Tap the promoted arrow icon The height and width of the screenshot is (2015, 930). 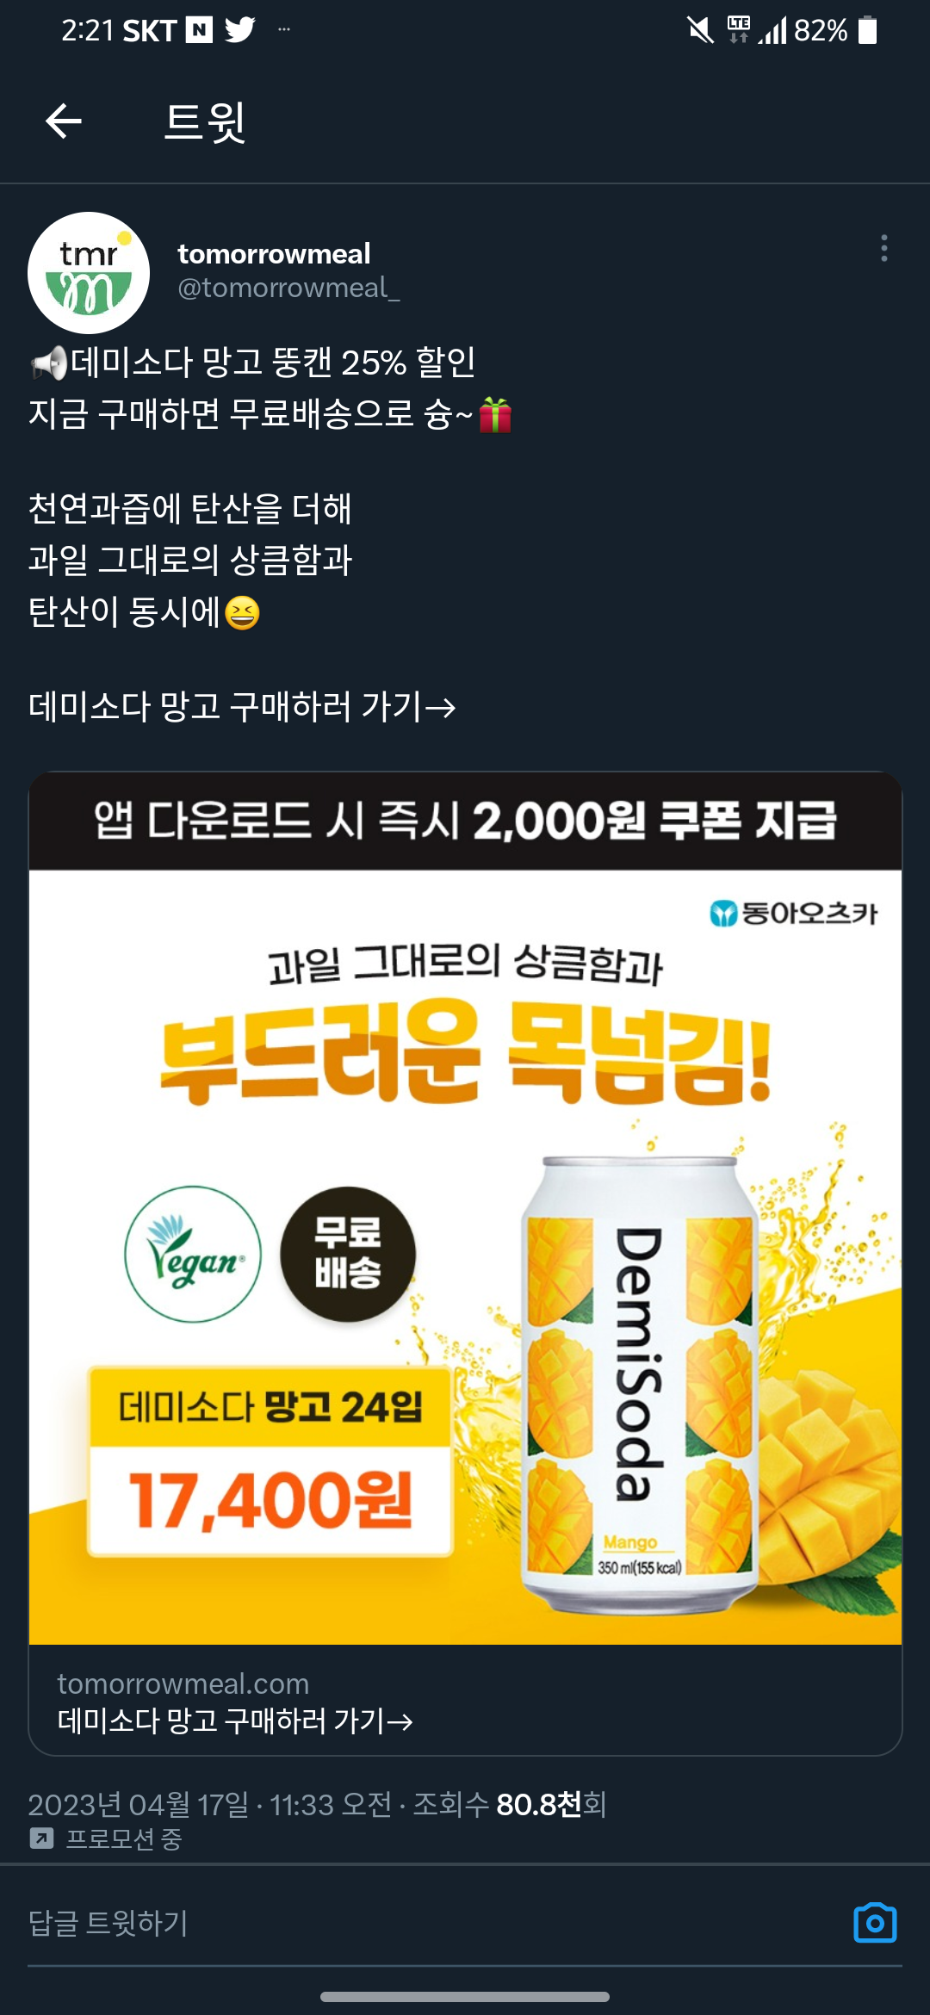41,1838
